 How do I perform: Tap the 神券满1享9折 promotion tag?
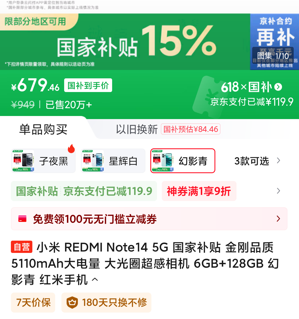[x=199, y=191]
